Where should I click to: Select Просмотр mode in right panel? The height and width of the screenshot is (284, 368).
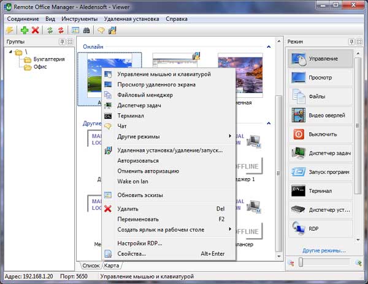click(x=321, y=78)
